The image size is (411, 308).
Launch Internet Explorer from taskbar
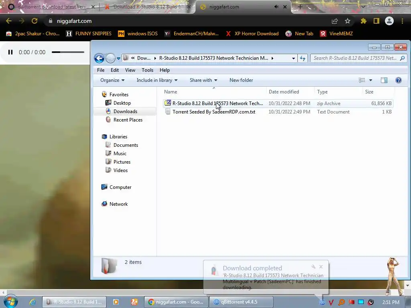coord(33,302)
